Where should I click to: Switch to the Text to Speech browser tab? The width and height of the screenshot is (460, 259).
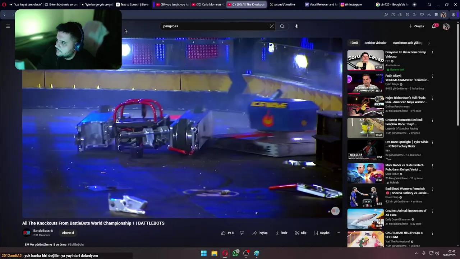pos(132,5)
